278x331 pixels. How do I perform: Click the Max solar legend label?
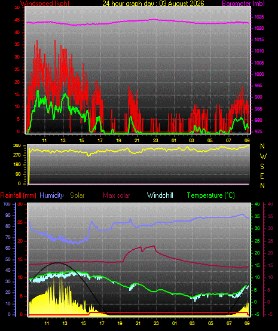[x=117, y=195]
